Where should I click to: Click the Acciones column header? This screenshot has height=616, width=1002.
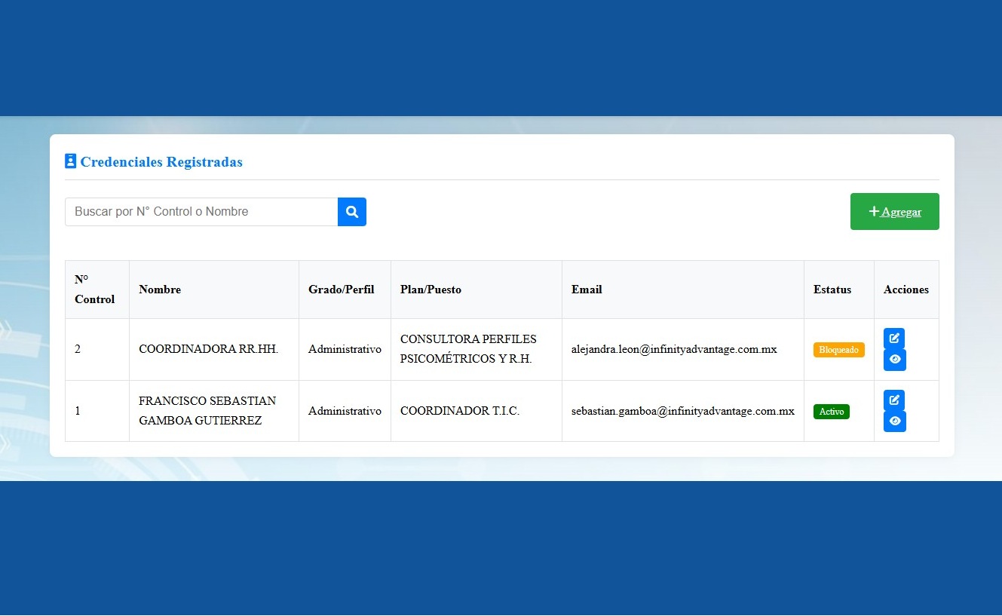click(906, 290)
